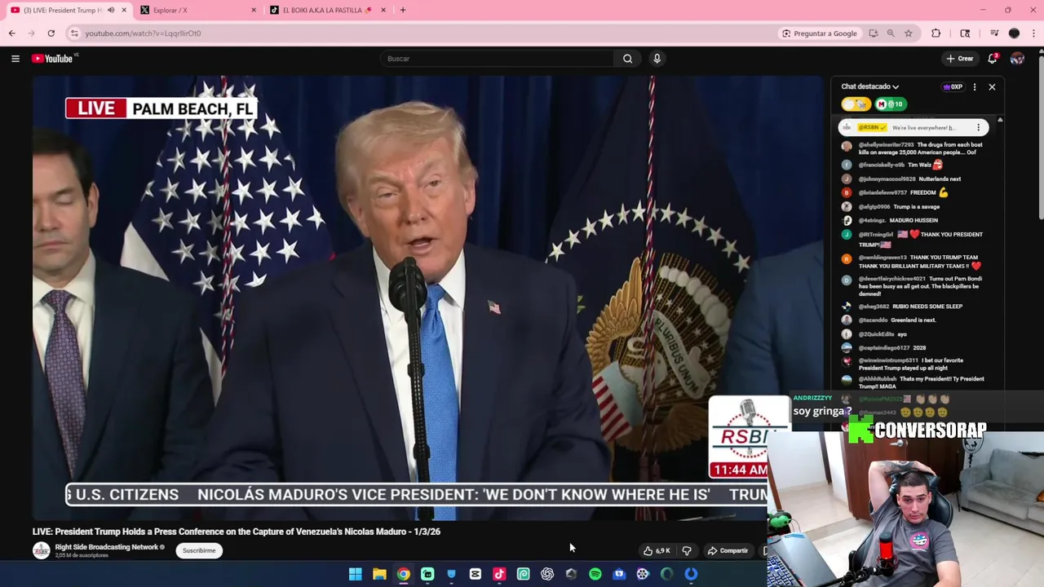
Task: Open Right Side Broadcasting Network channel
Action: 107,547
